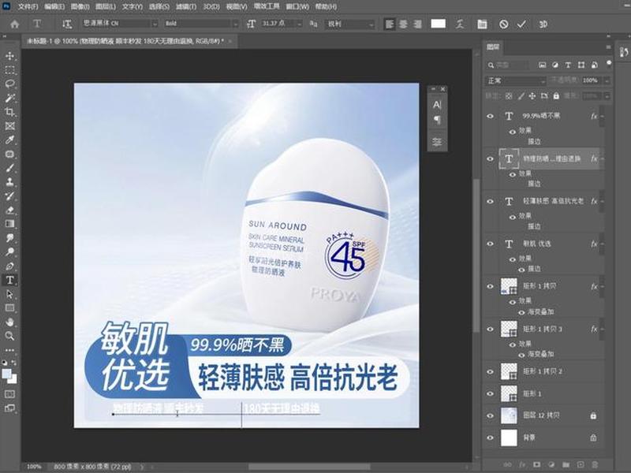Left align text
This screenshot has height=473, width=631.
[x=389, y=24]
